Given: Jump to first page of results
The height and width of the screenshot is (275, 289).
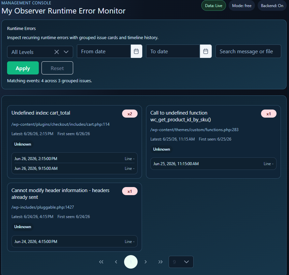Looking at the screenshot, I should tap(101, 262).
